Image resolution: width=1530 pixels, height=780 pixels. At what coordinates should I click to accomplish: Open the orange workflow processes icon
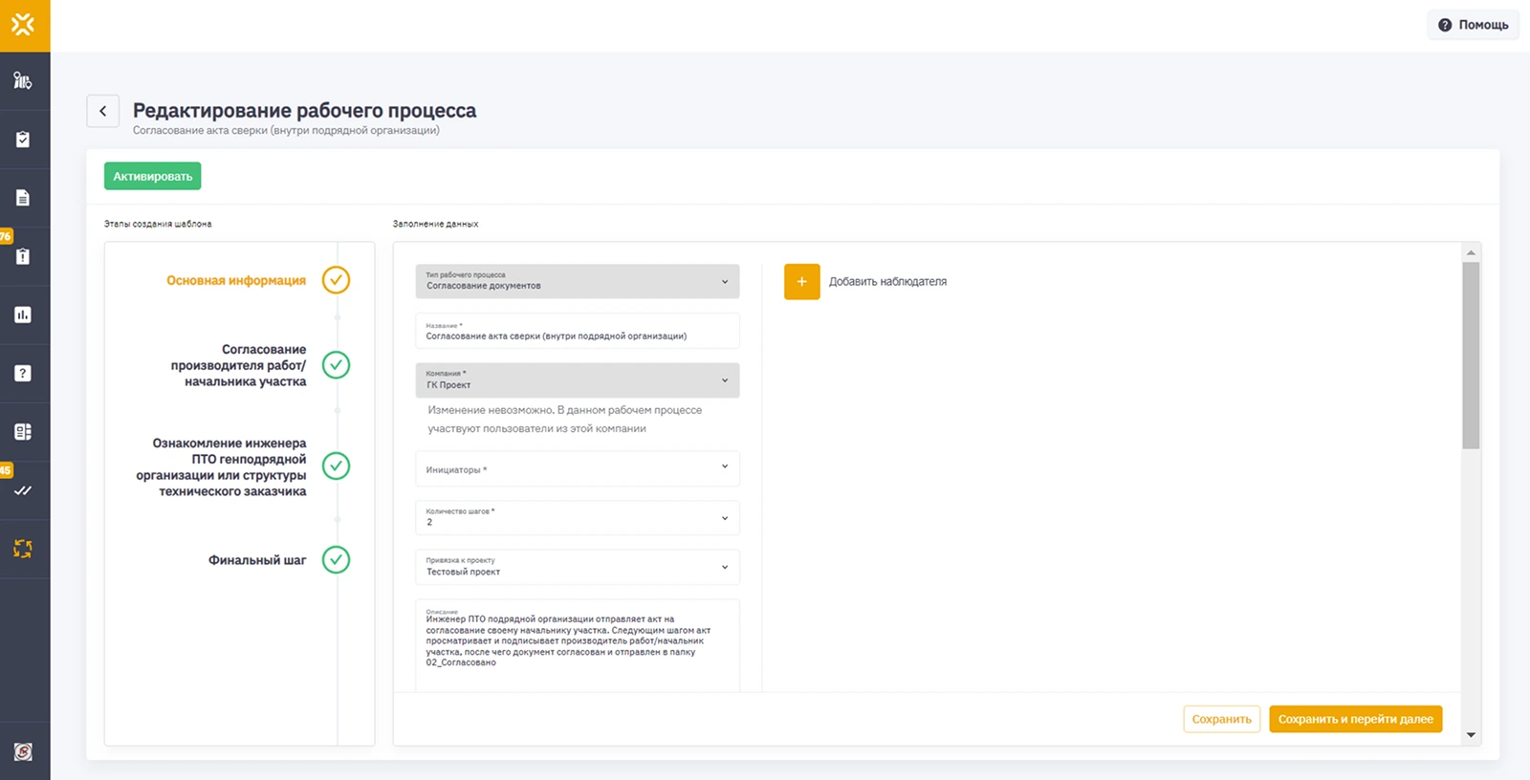tap(23, 549)
